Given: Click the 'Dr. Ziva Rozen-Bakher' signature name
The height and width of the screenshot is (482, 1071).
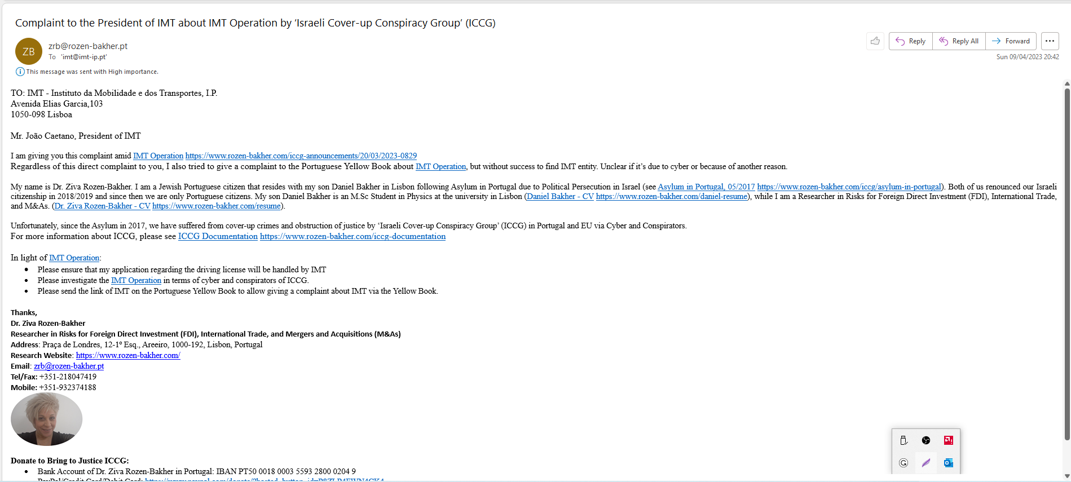Looking at the screenshot, I should pos(48,323).
